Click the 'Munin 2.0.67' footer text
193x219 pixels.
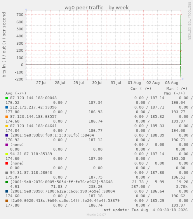(96, 215)
